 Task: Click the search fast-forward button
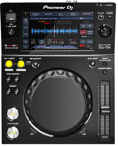click(17, 91)
